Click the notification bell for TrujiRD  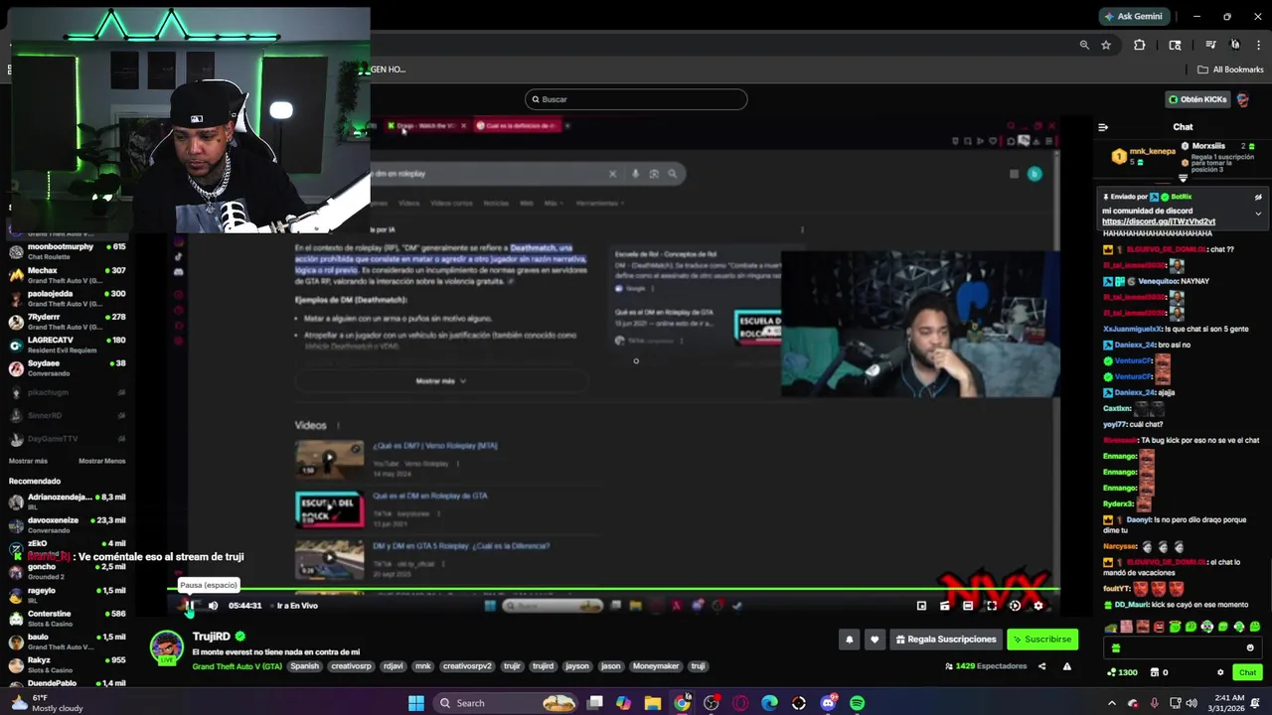850,640
